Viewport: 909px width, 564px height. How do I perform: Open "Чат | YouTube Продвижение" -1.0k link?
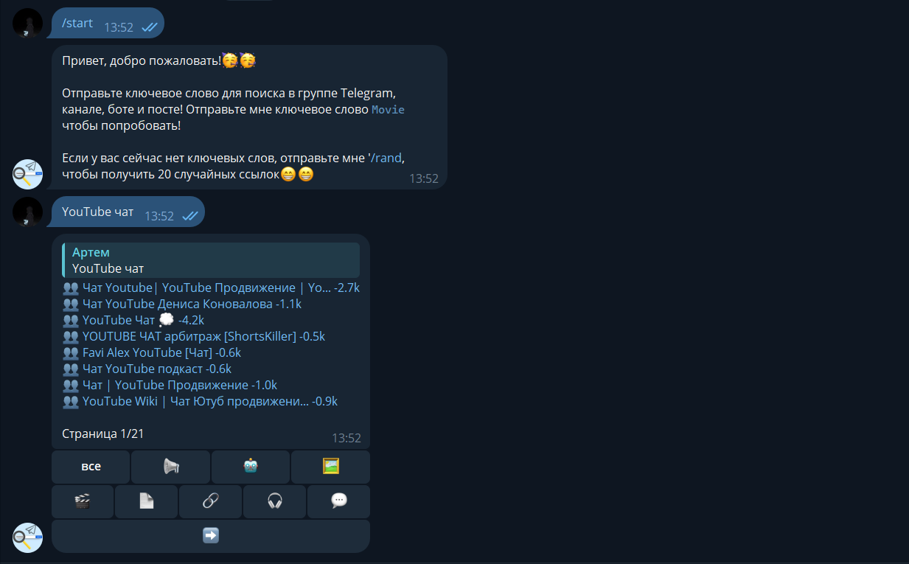click(x=180, y=385)
